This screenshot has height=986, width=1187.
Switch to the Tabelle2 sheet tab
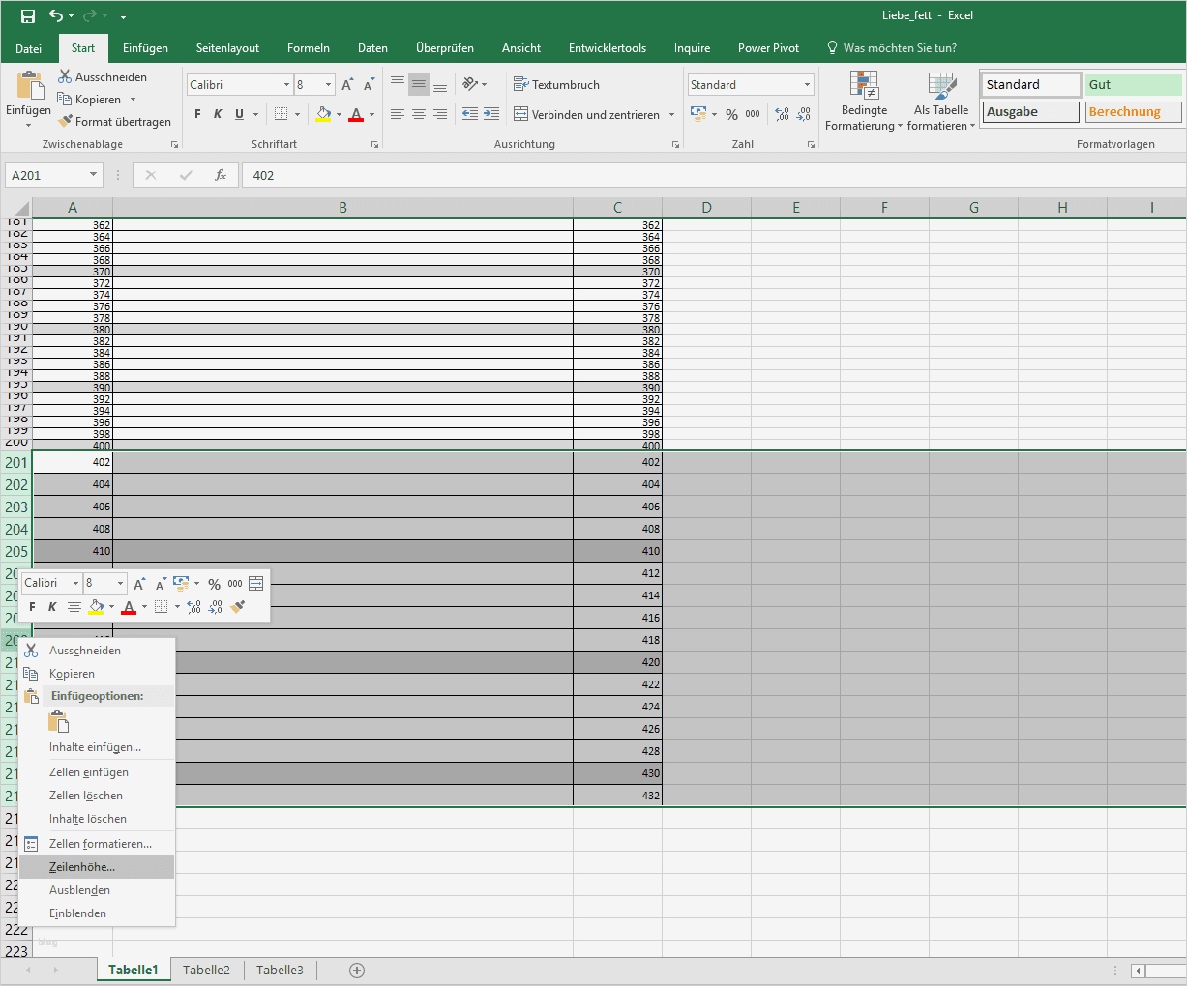(206, 971)
